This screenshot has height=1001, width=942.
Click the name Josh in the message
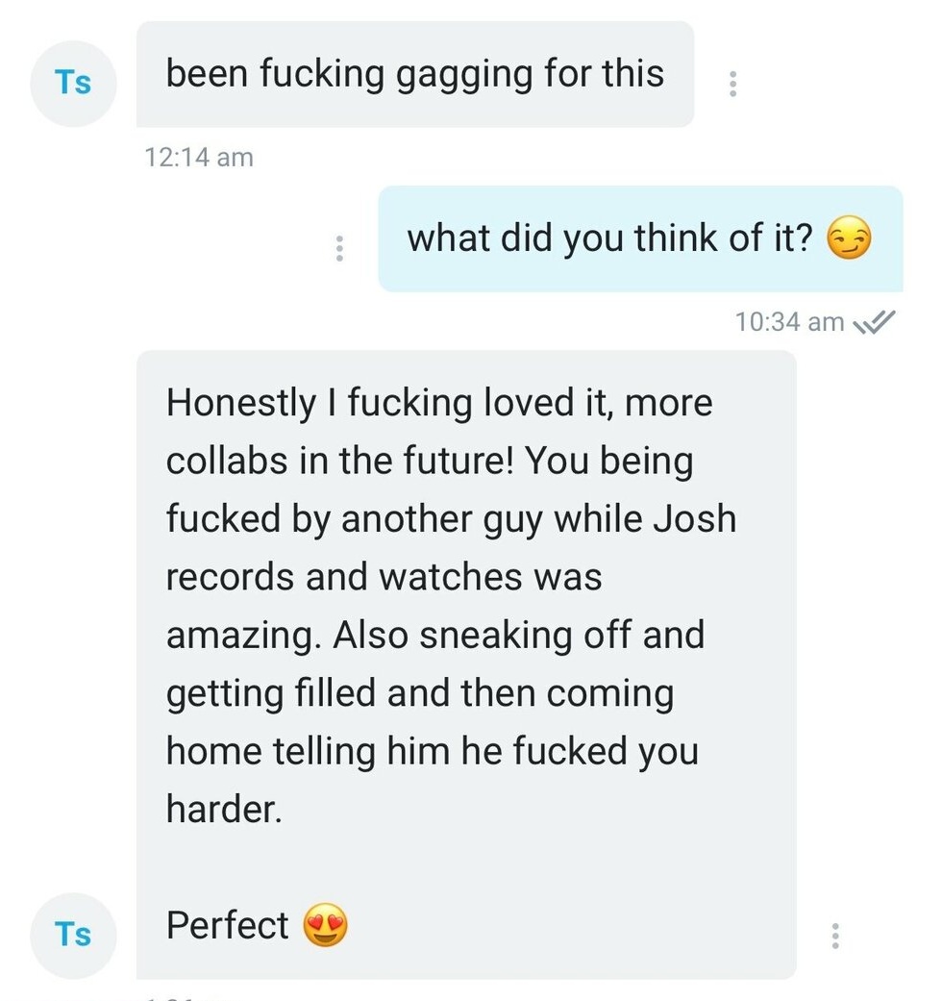point(695,519)
